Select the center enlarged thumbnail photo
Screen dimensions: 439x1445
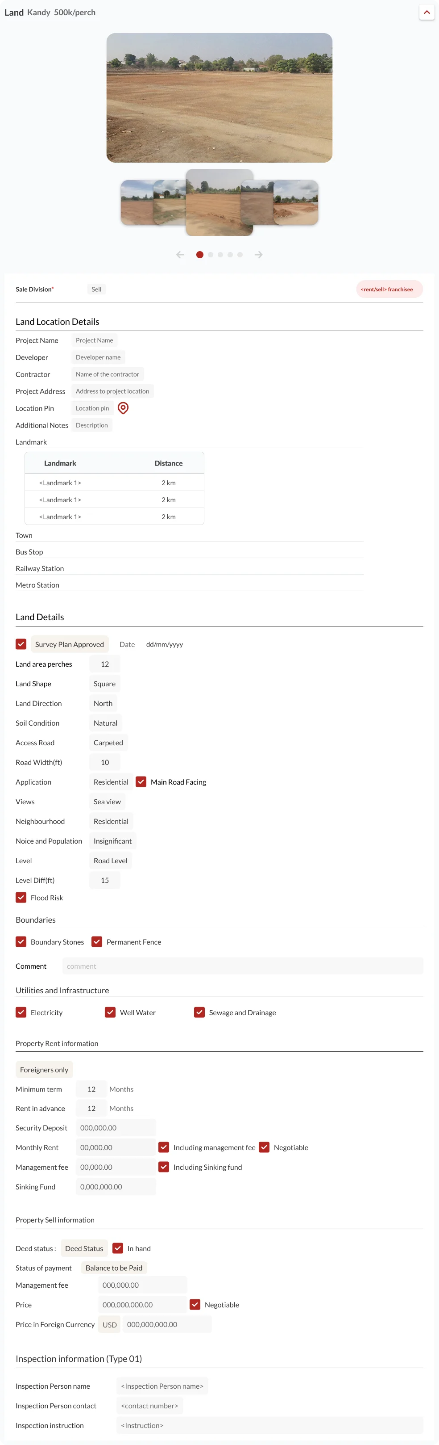pos(219,202)
